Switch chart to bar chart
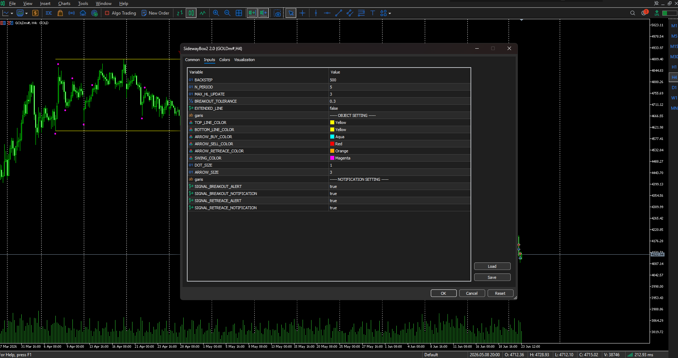 point(180,13)
